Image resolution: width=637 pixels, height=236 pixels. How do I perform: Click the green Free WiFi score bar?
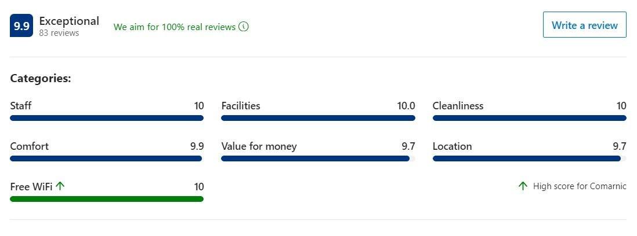point(107,199)
